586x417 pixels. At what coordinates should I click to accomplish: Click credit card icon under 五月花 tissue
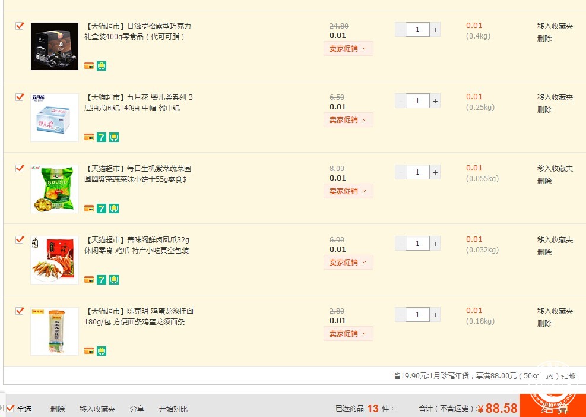point(89,137)
